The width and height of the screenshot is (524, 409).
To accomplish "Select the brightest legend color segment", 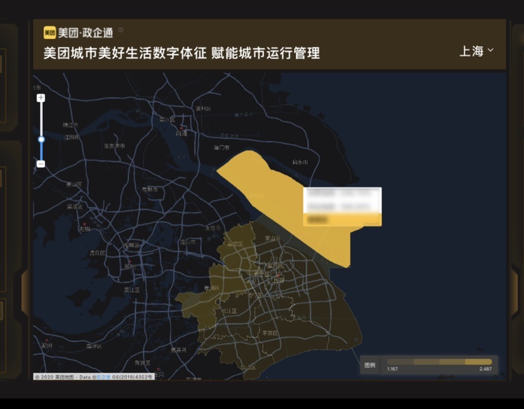I will [478, 362].
